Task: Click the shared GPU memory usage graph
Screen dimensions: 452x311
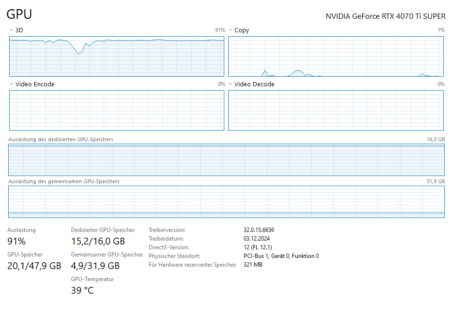Action: (226, 202)
